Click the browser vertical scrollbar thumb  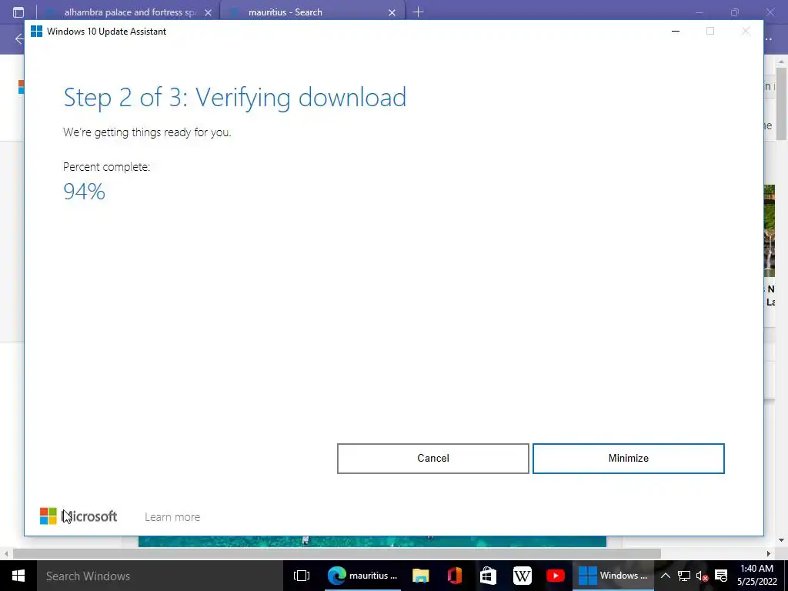781,103
